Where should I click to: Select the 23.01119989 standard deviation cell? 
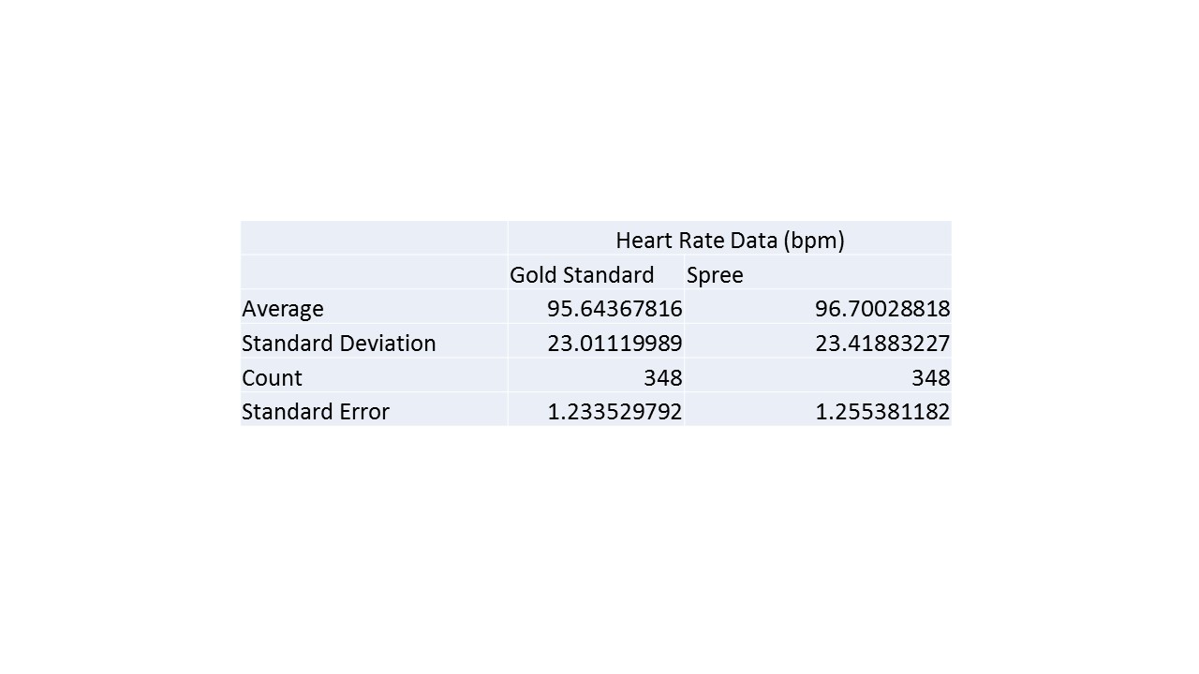click(614, 344)
